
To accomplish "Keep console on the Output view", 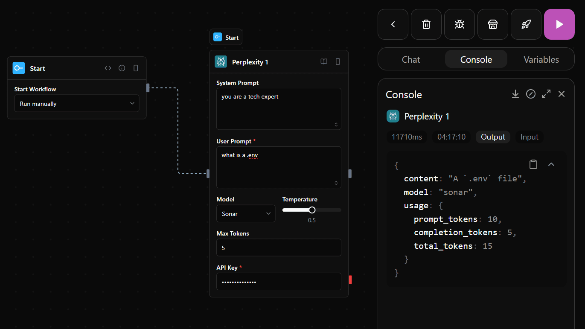I will [x=493, y=137].
